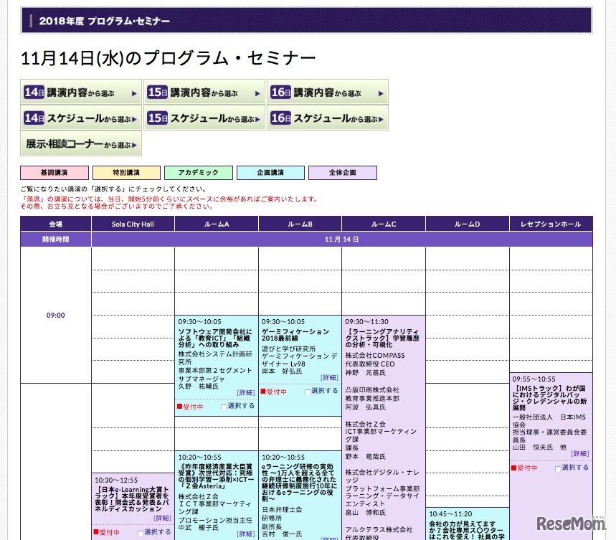
Task: Open the 展示・相談コーナーから選ぶ button
Action: 80,143
